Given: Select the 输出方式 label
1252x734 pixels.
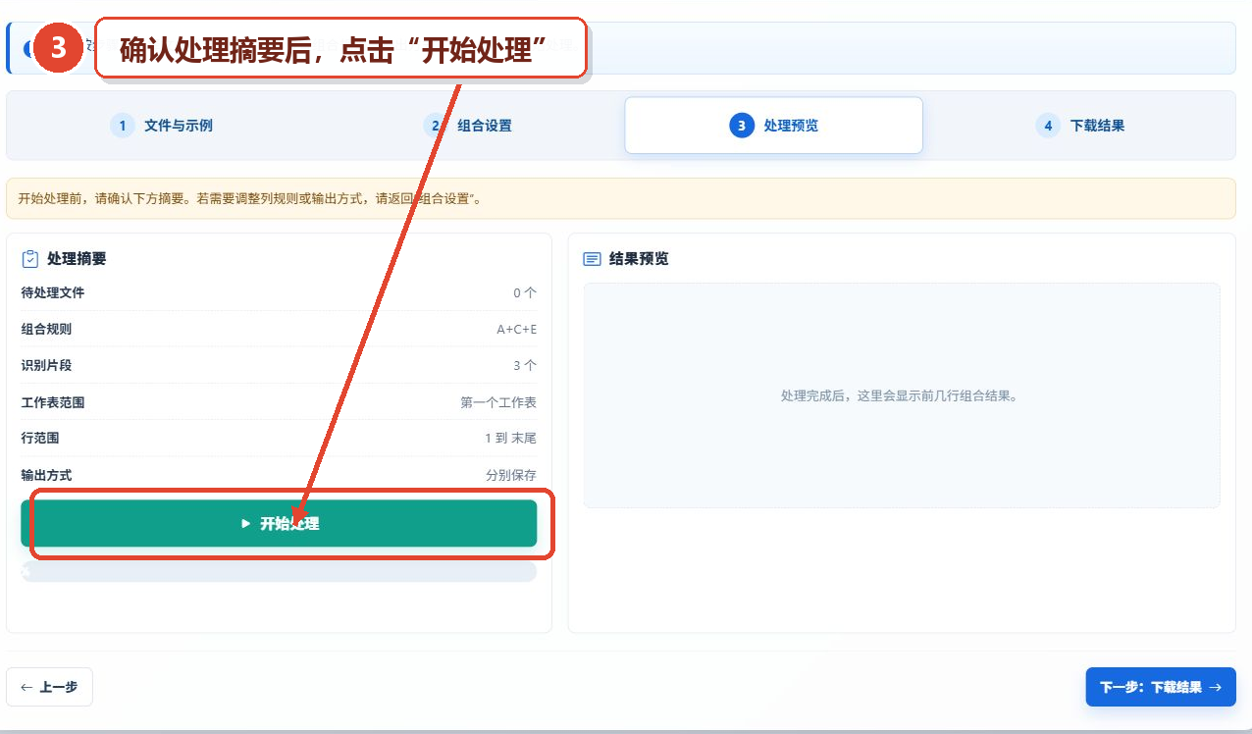Looking at the screenshot, I should click(x=46, y=475).
